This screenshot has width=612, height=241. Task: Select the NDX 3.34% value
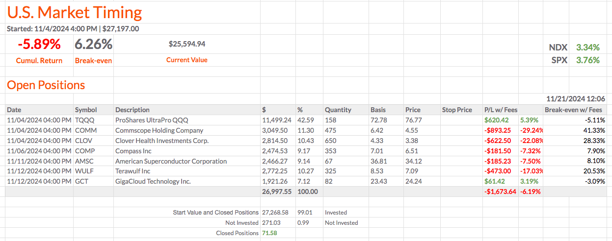coord(588,48)
